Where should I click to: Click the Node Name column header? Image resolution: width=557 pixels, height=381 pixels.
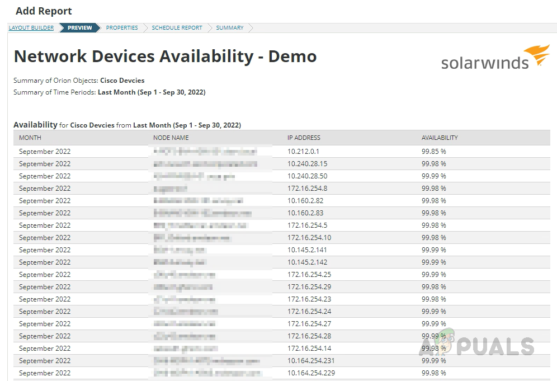pos(171,138)
